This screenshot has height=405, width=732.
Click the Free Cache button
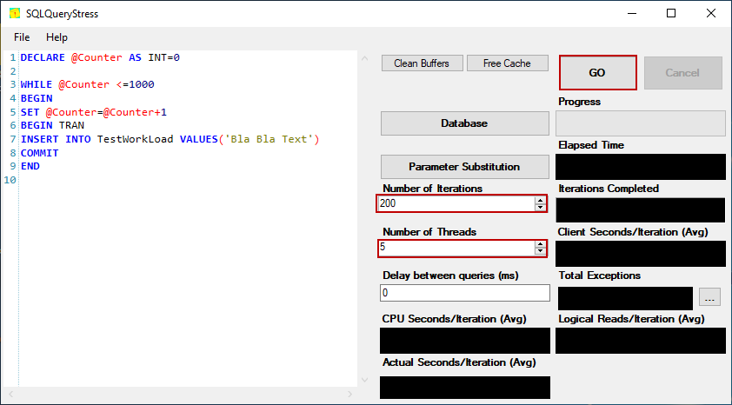click(508, 63)
